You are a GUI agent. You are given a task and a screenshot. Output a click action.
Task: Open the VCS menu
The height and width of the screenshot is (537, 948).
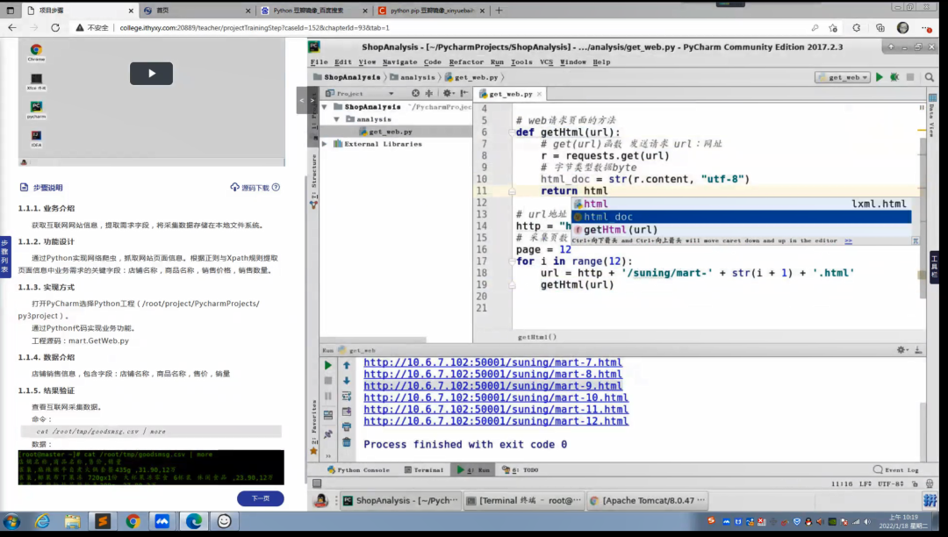coord(547,61)
